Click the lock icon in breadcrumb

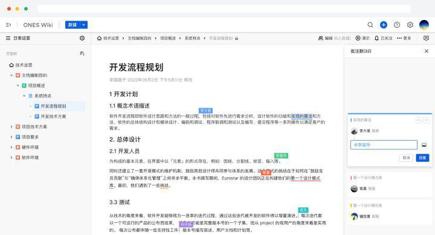[237, 38]
